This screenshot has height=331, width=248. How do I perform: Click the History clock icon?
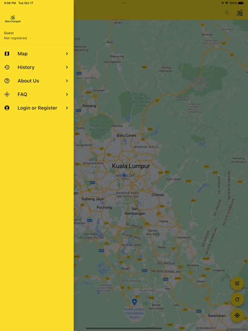[x=7, y=67]
